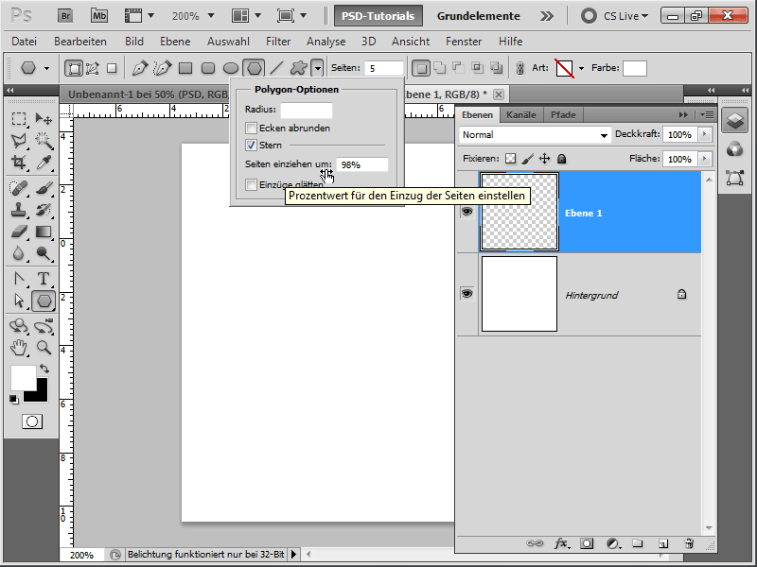
Task: Click the Farbe color swatch
Action: pyautogui.click(x=634, y=68)
